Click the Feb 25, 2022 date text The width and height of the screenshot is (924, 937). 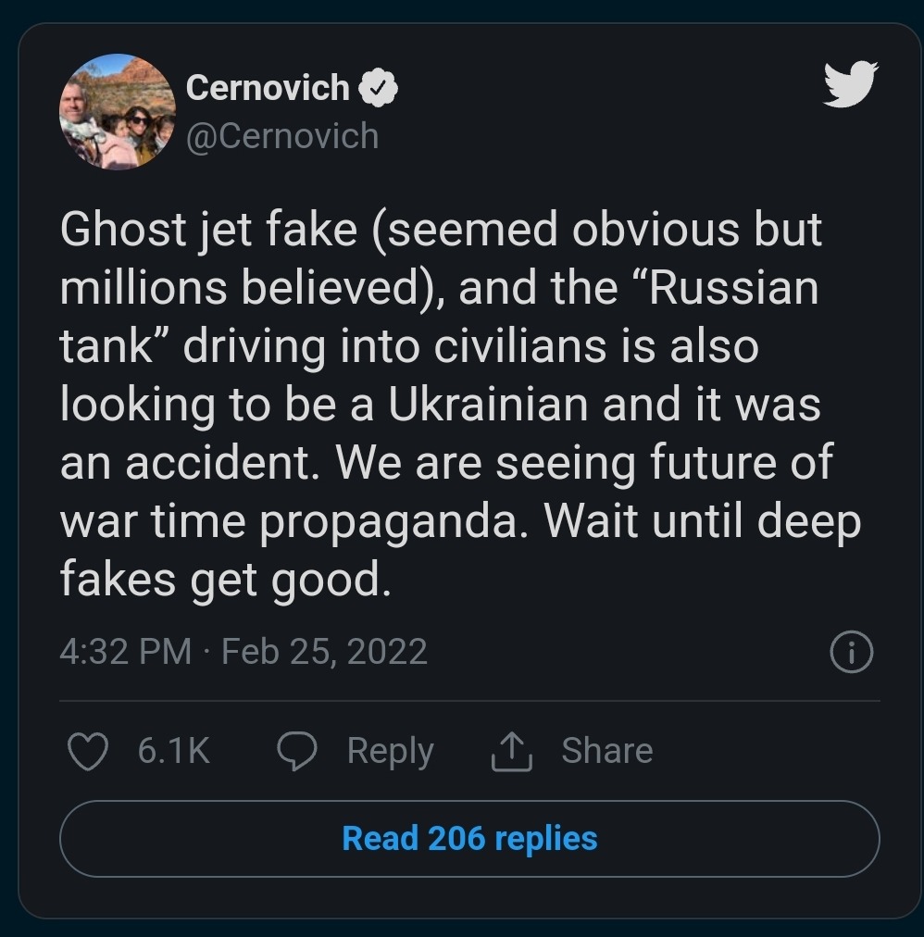tap(324, 652)
